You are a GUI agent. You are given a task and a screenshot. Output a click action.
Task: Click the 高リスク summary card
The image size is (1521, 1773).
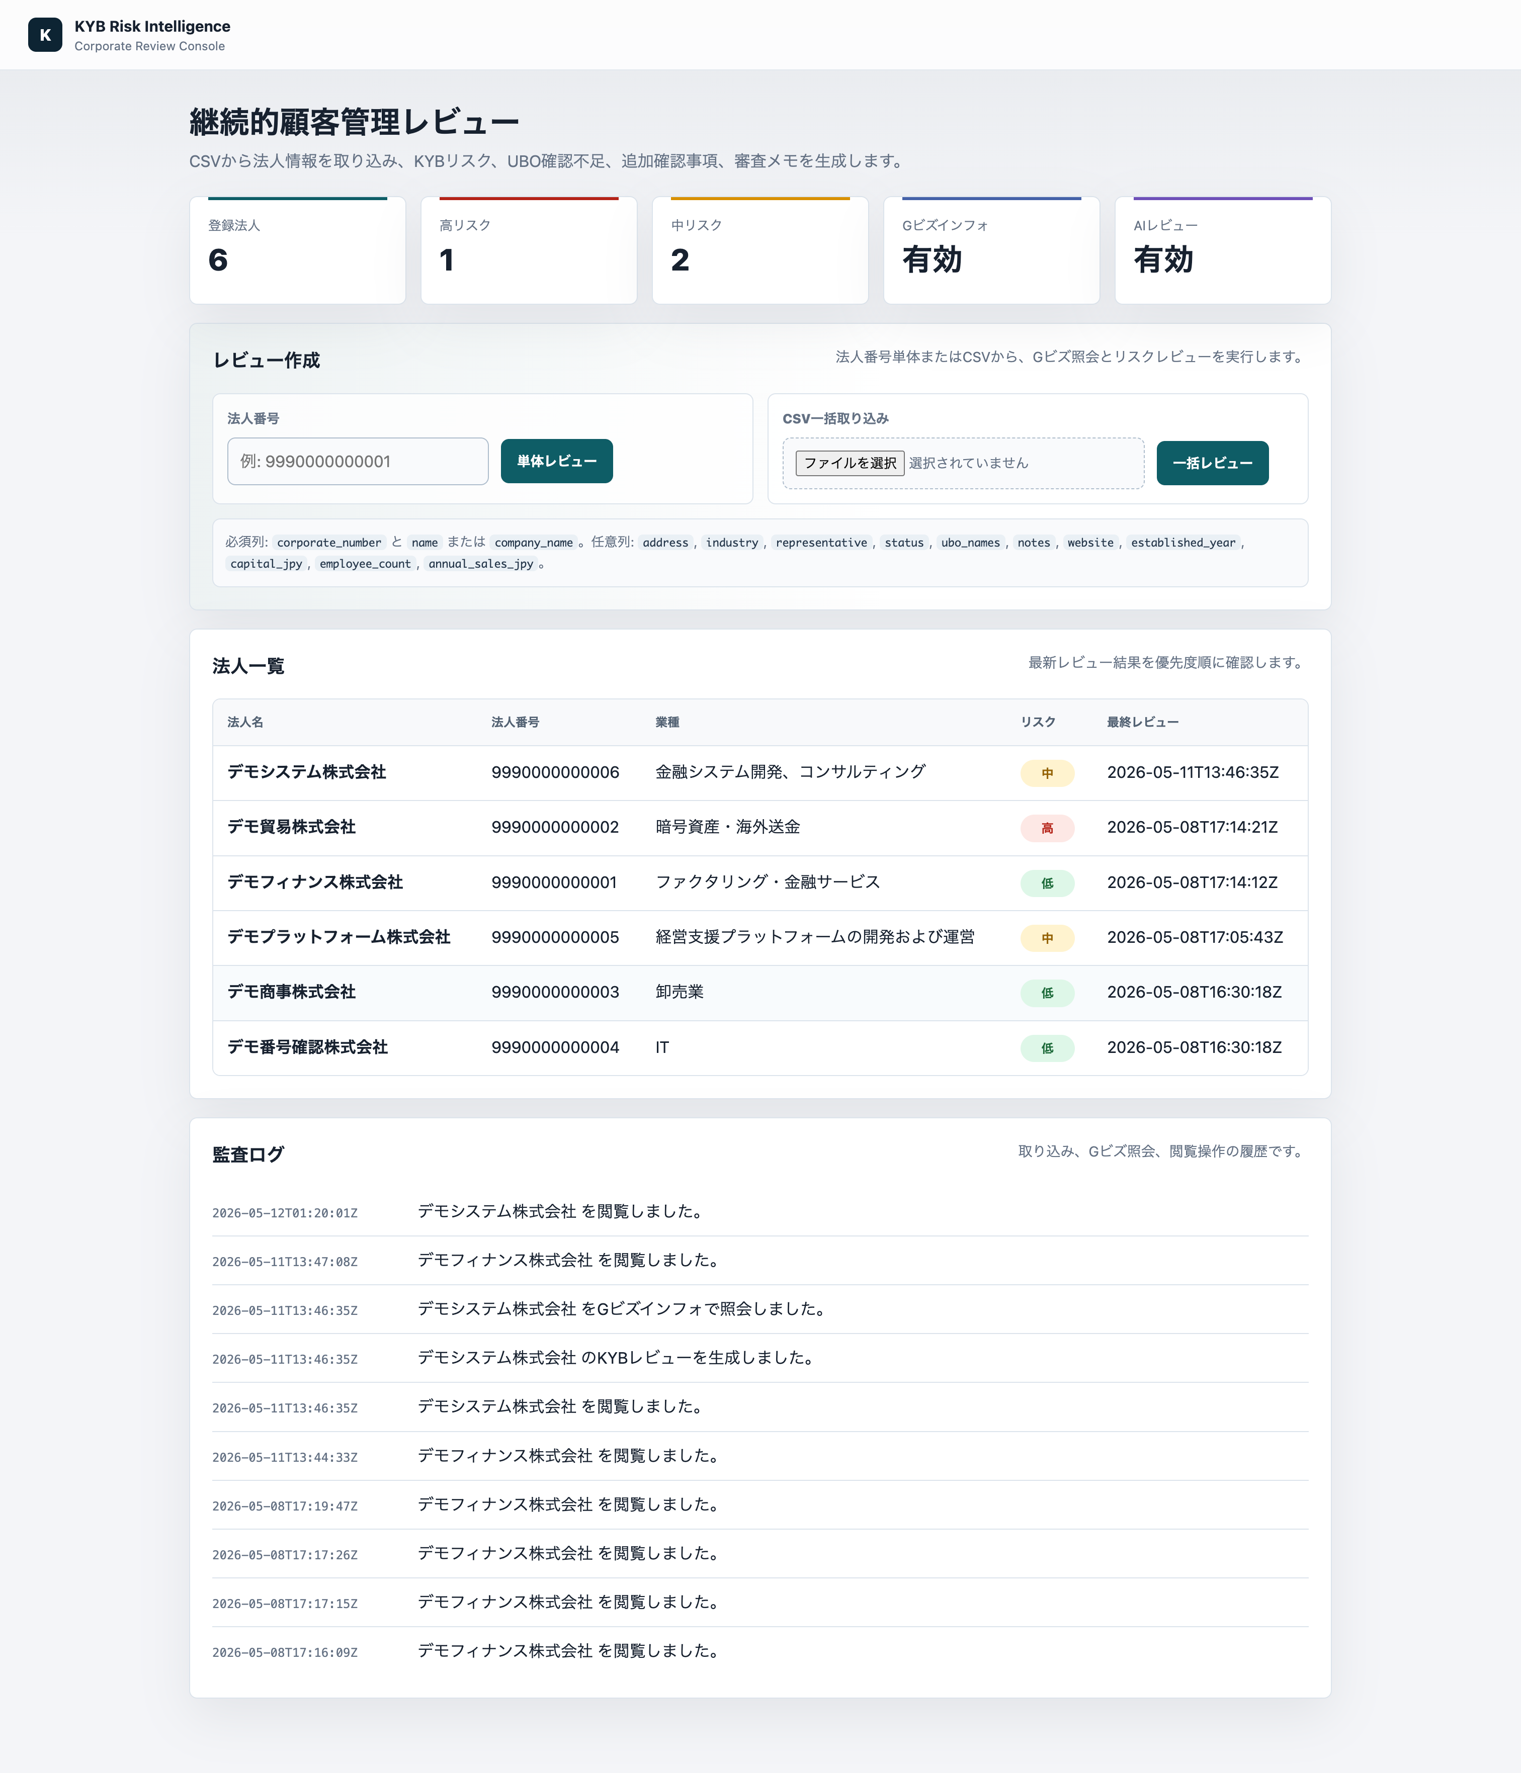(529, 250)
